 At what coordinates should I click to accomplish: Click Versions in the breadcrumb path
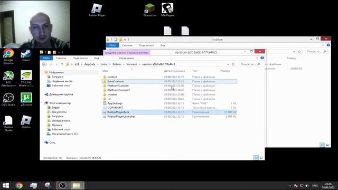(x=132, y=64)
